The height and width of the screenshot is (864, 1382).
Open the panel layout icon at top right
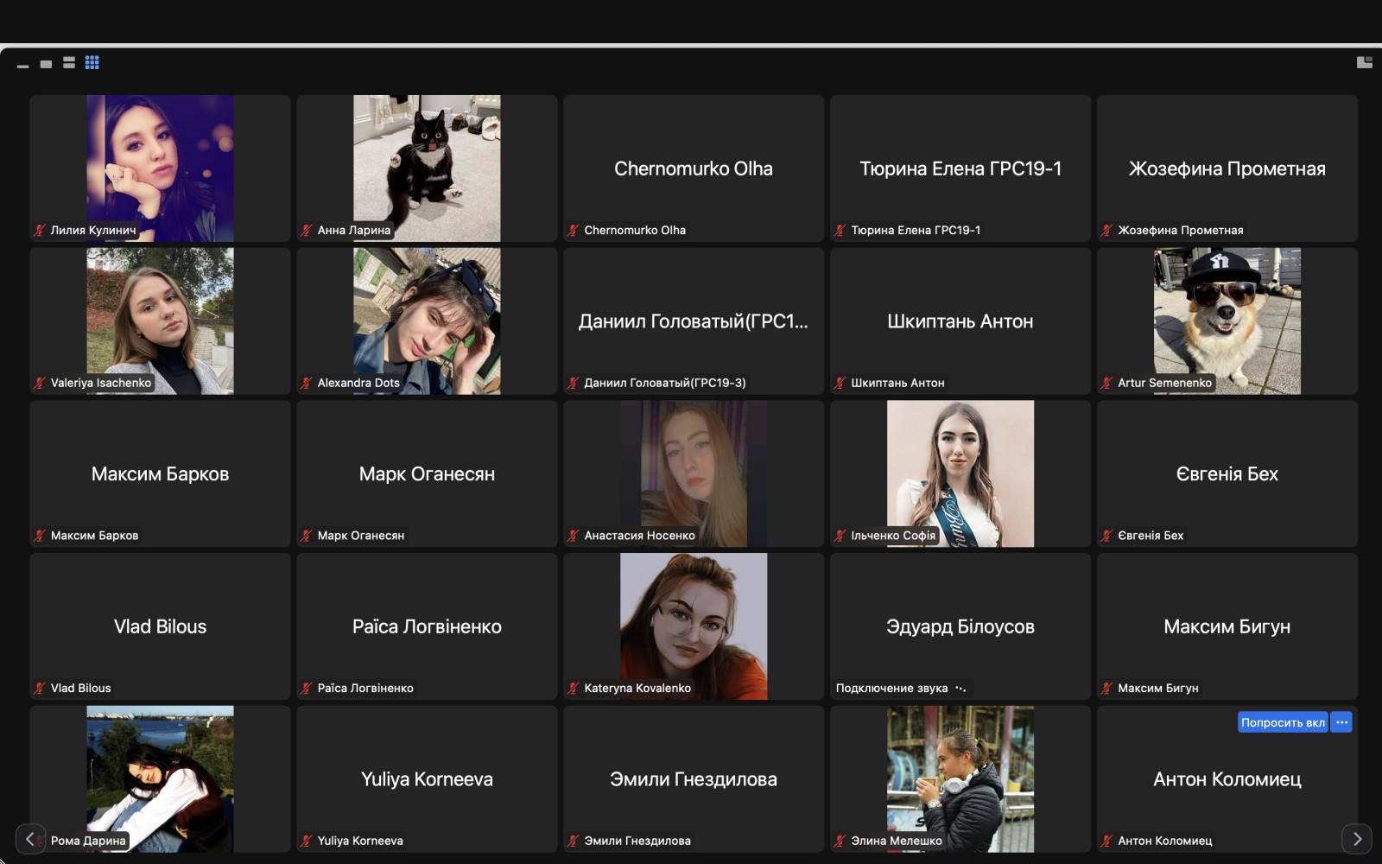(1365, 62)
